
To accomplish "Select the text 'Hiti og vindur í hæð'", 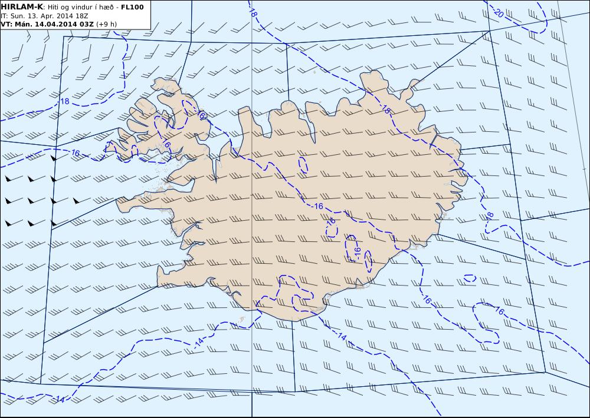I will pyautogui.click(x=80, y=7).
